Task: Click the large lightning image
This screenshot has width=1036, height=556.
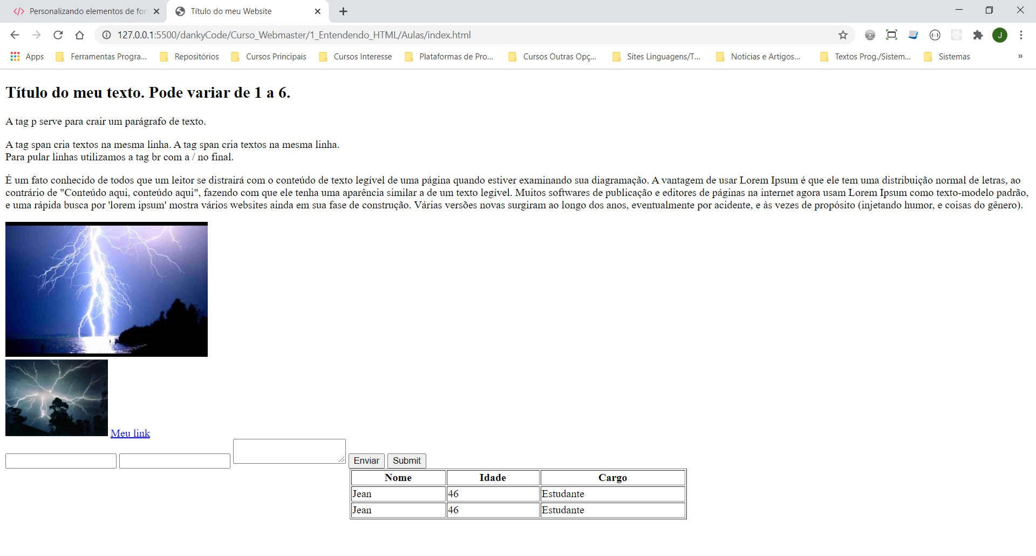Action: click(x=106, y=289)
